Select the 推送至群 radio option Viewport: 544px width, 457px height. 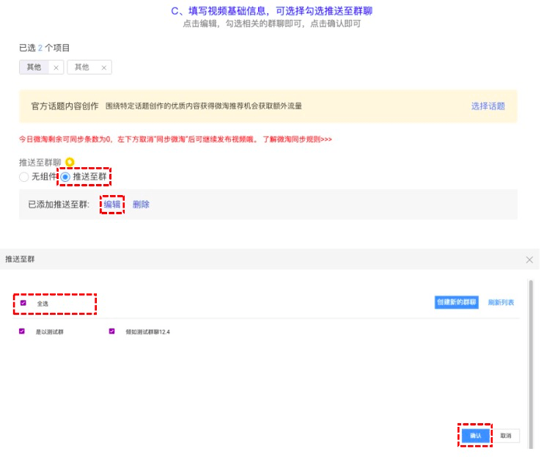[65, 177]
